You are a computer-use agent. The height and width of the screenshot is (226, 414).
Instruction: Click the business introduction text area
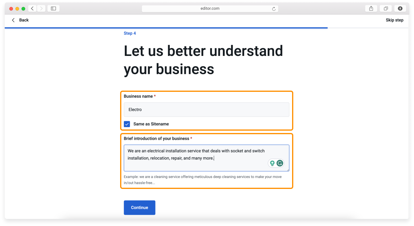pos(206,158)
